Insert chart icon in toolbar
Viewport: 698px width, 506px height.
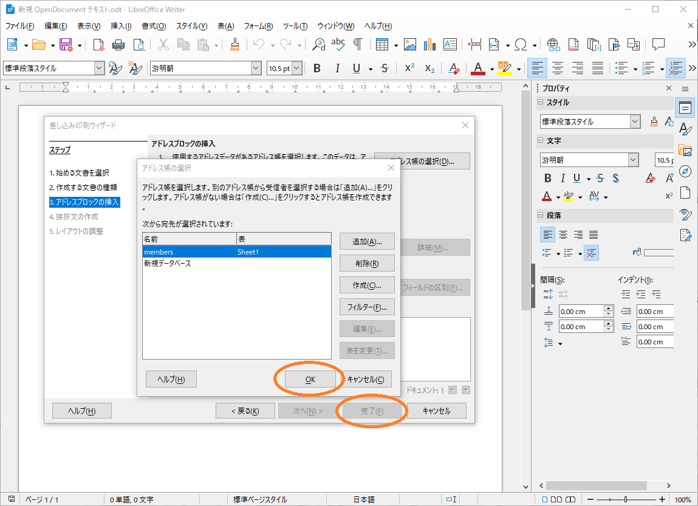pos(429,44)
